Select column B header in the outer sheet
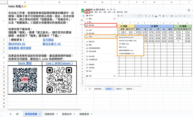The width and height of the screenshot is (193, 117). coord(59,2)
